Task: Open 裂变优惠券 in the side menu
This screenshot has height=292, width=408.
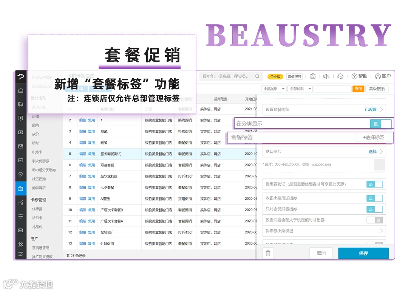Action: pos(40,161)
